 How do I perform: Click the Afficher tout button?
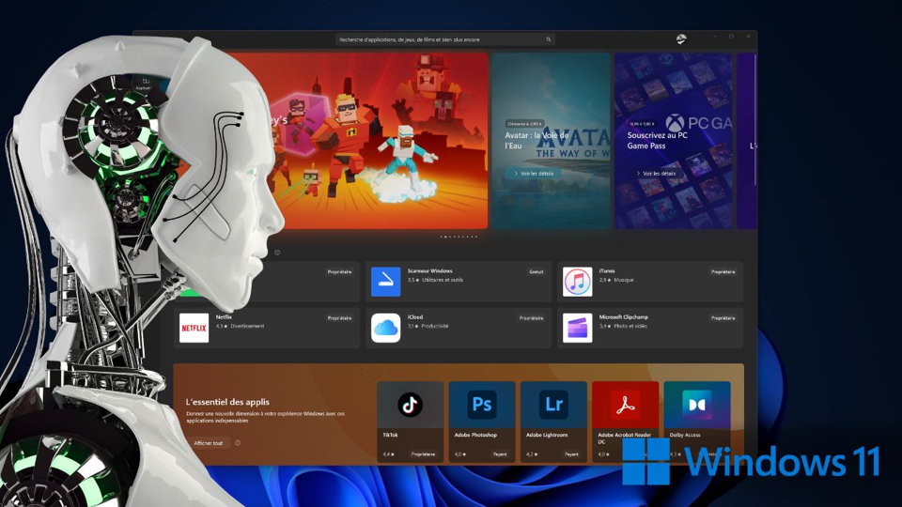coord(209,442)
